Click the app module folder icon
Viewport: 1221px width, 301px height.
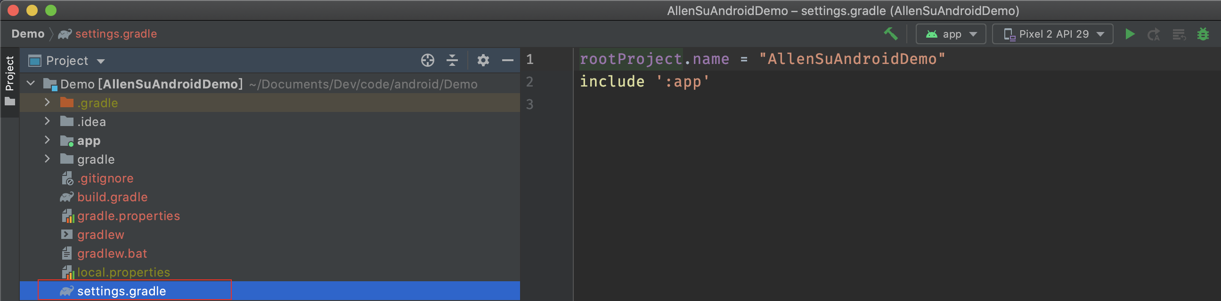[67, 141]
